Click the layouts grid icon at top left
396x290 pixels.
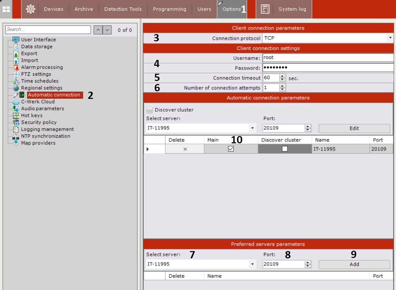[7, 9]
